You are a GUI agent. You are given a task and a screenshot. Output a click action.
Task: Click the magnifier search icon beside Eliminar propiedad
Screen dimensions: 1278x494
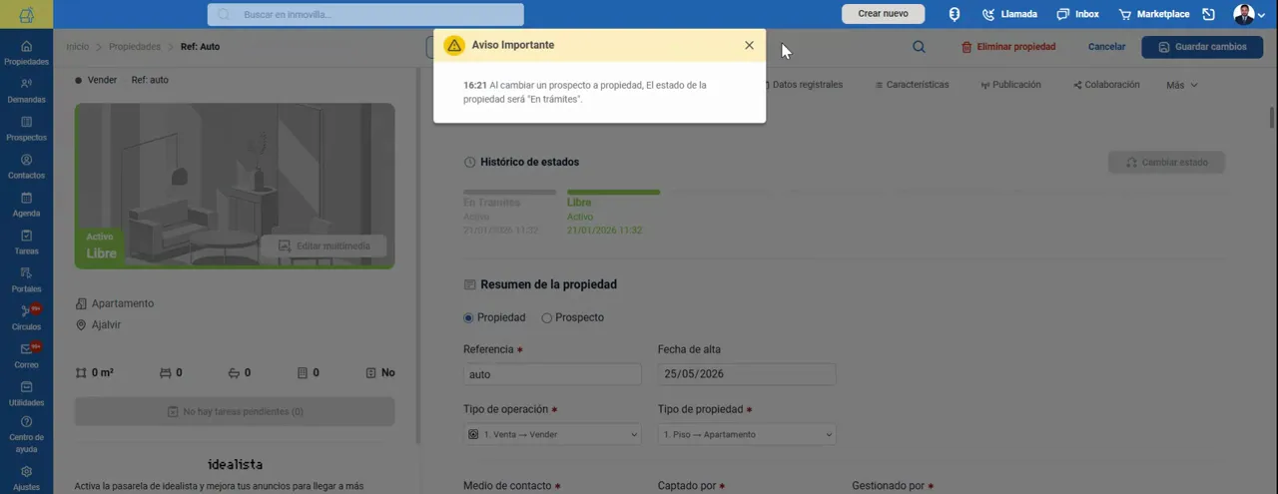pyautogui.click(x=919, y=46)
